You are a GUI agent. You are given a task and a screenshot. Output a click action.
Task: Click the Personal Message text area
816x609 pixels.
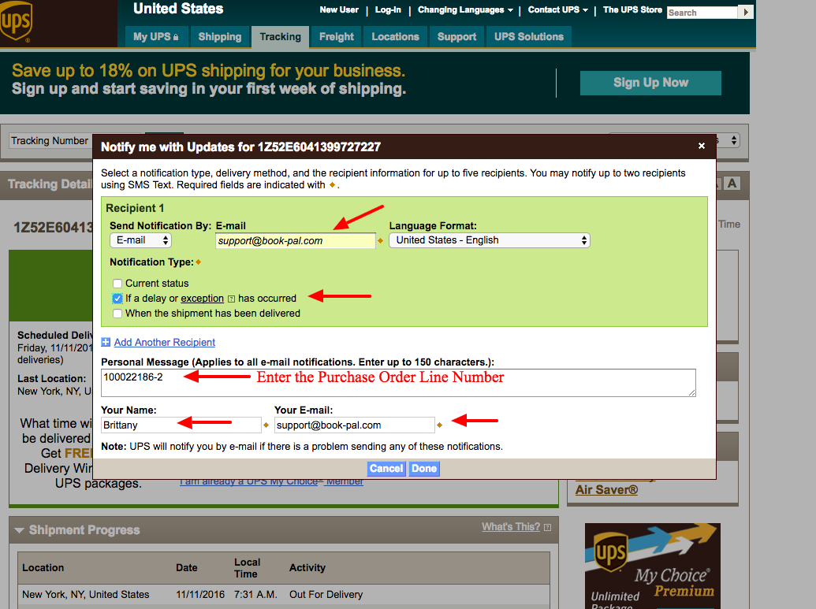[398, 383]
